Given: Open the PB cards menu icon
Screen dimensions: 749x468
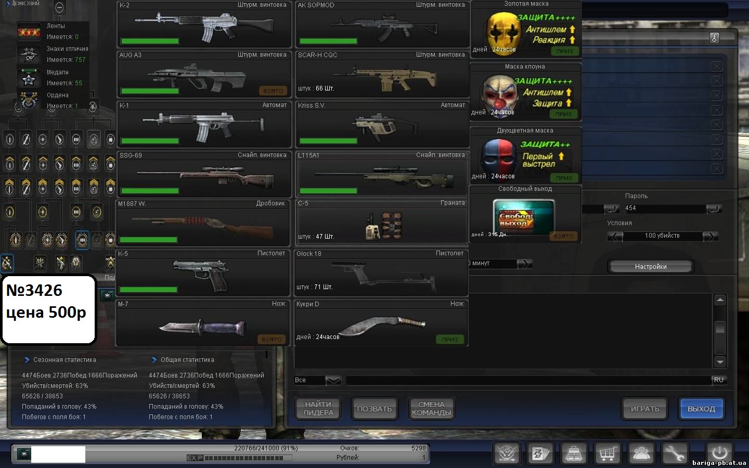Looking at the screenshot, I should [540, 453].
